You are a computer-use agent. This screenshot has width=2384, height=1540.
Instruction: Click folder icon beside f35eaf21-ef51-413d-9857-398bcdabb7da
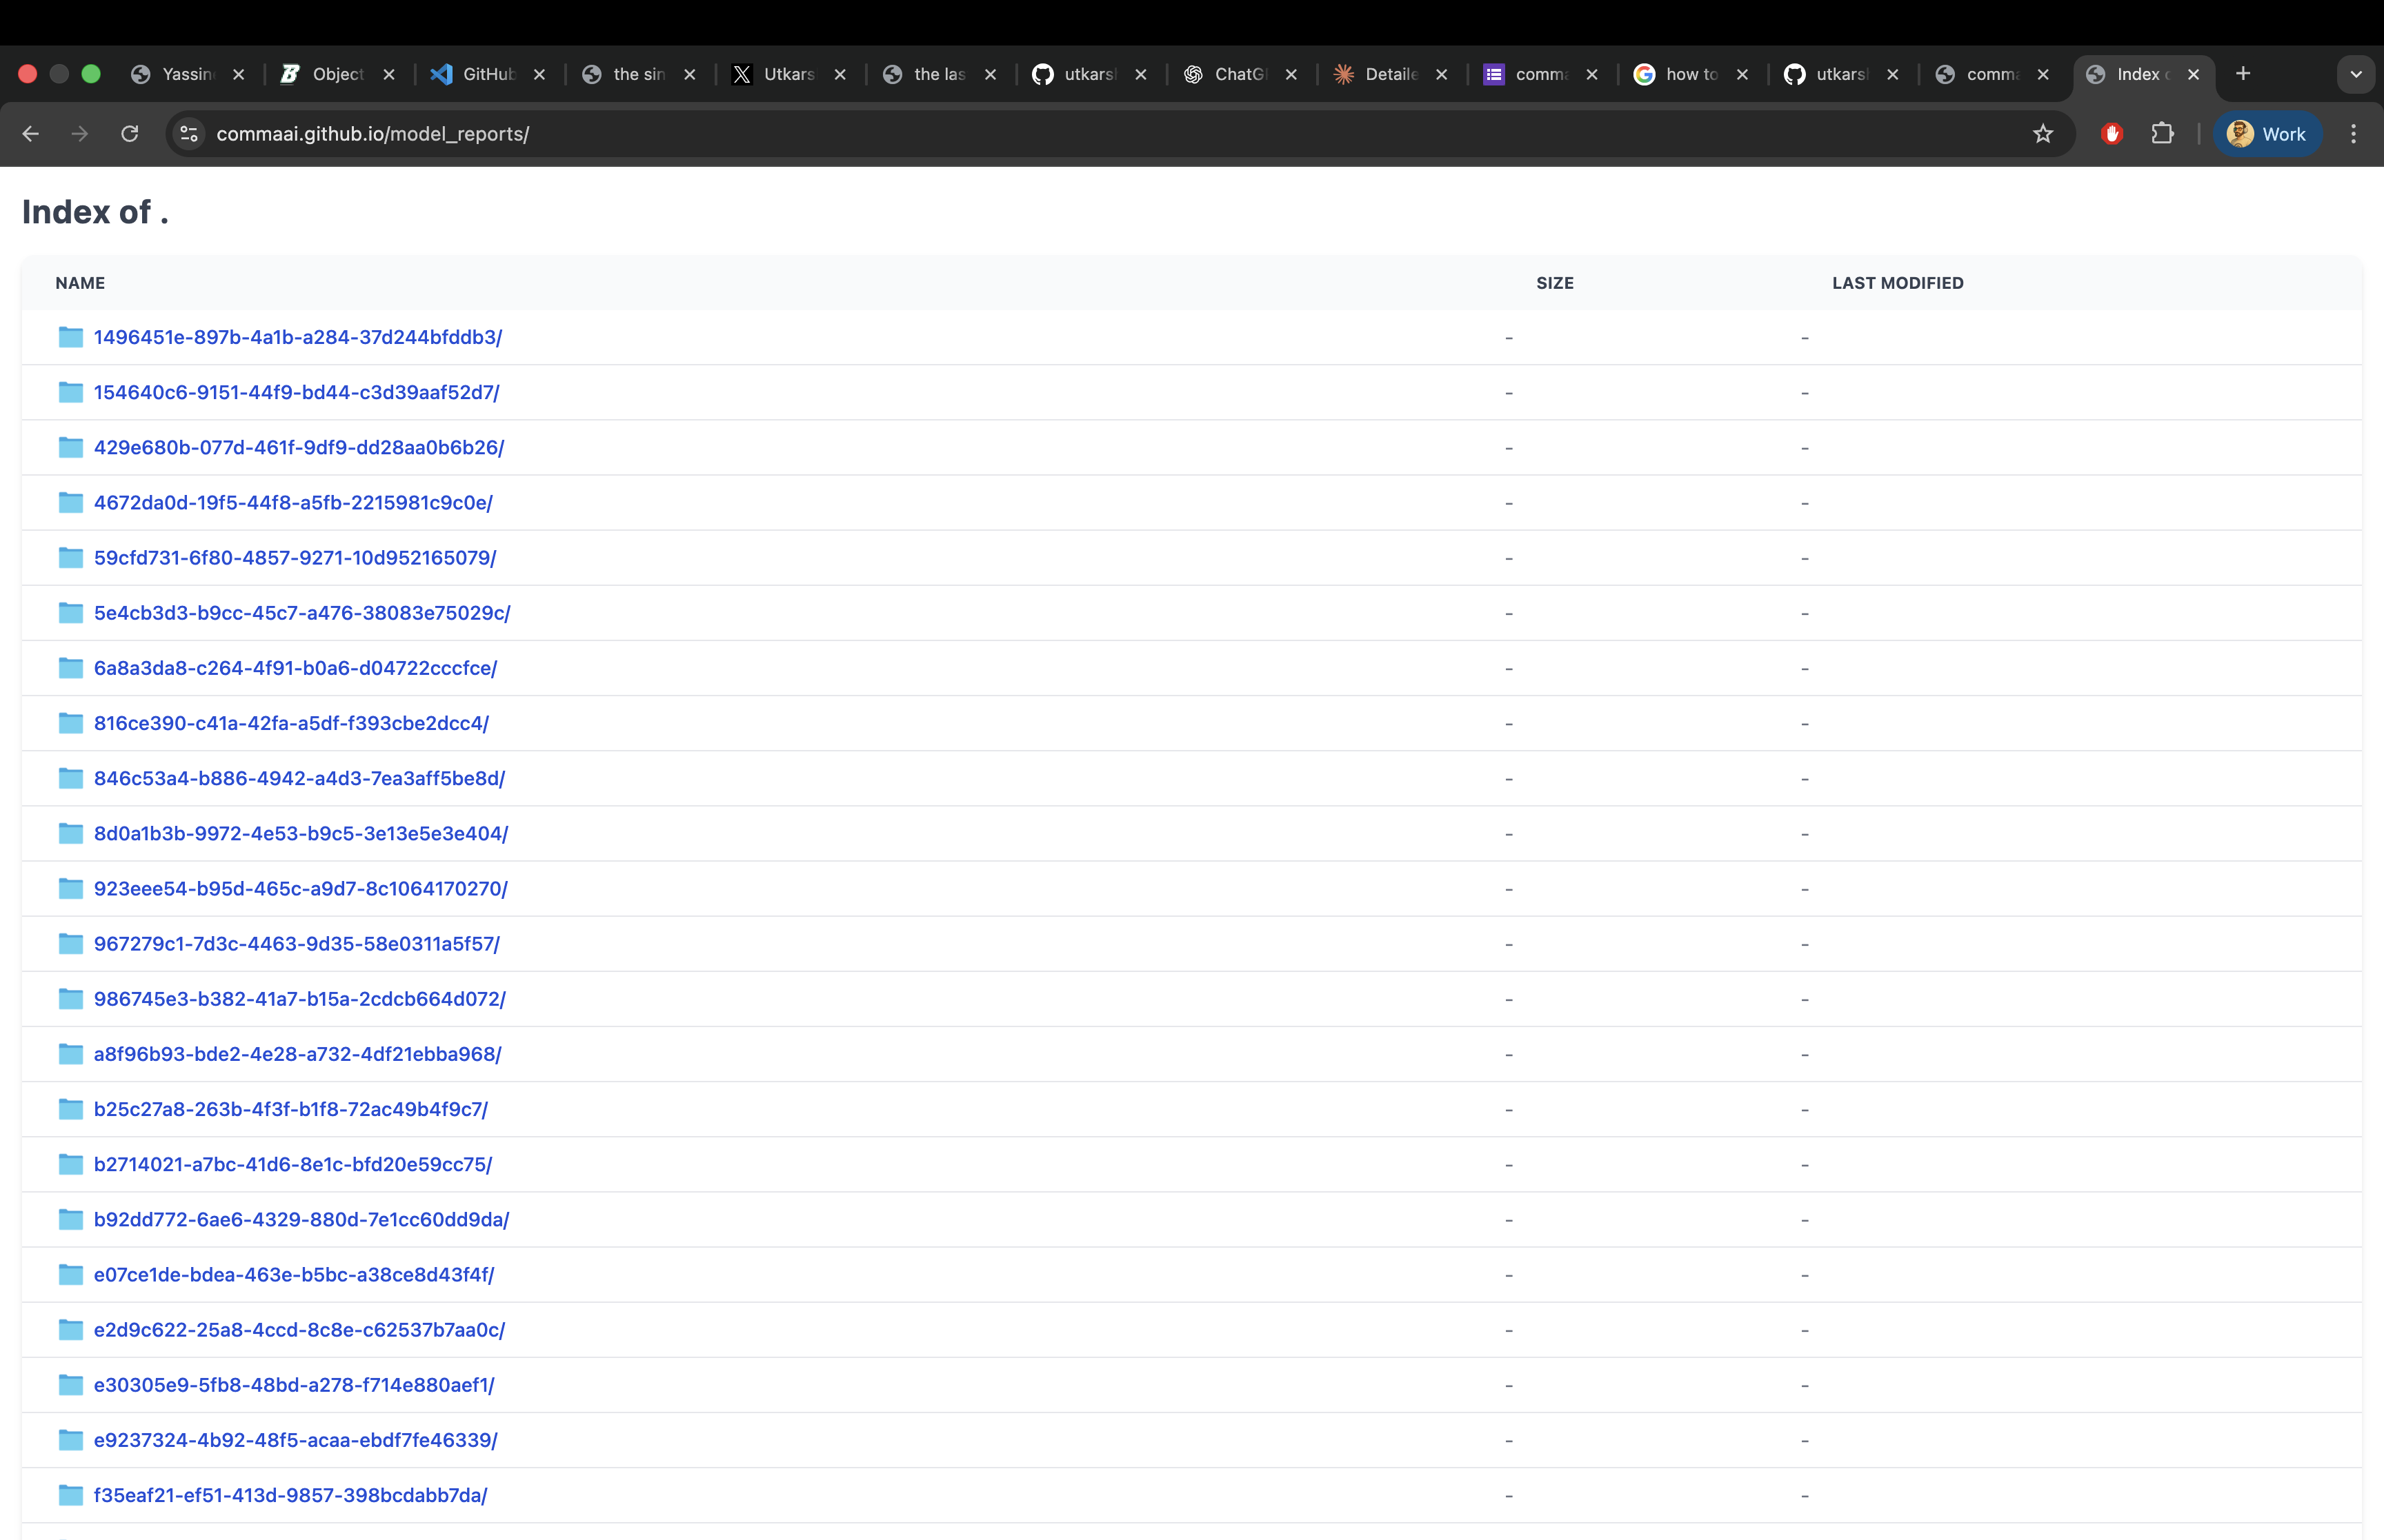(x=71, y=1494)
